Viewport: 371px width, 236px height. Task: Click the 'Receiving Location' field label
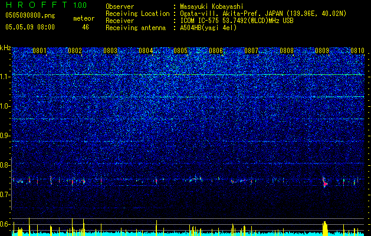(x=137, y=14)
